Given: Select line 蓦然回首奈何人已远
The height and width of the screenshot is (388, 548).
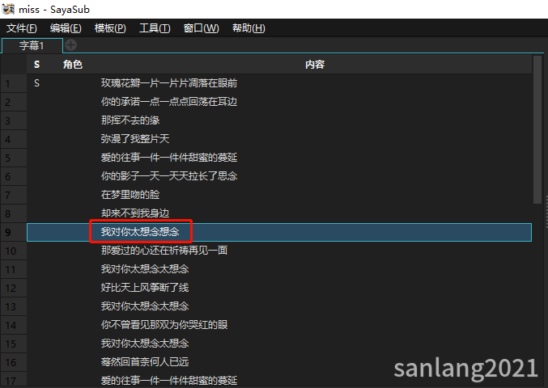Looking at the screenshot, I should (x=145, y=362).
